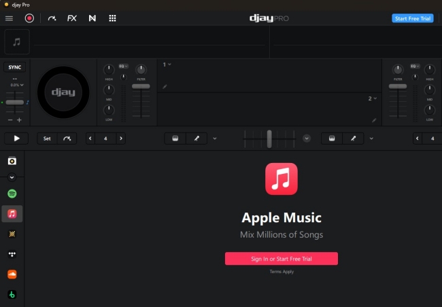The image size is (442, 307).
Task: Click the tempo plus button on deck 1
Action: [x=19, y=120]
